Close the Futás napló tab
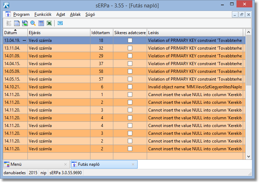This screenshot has height=183, width=259. pyautogui.click(x=133, y=164)
